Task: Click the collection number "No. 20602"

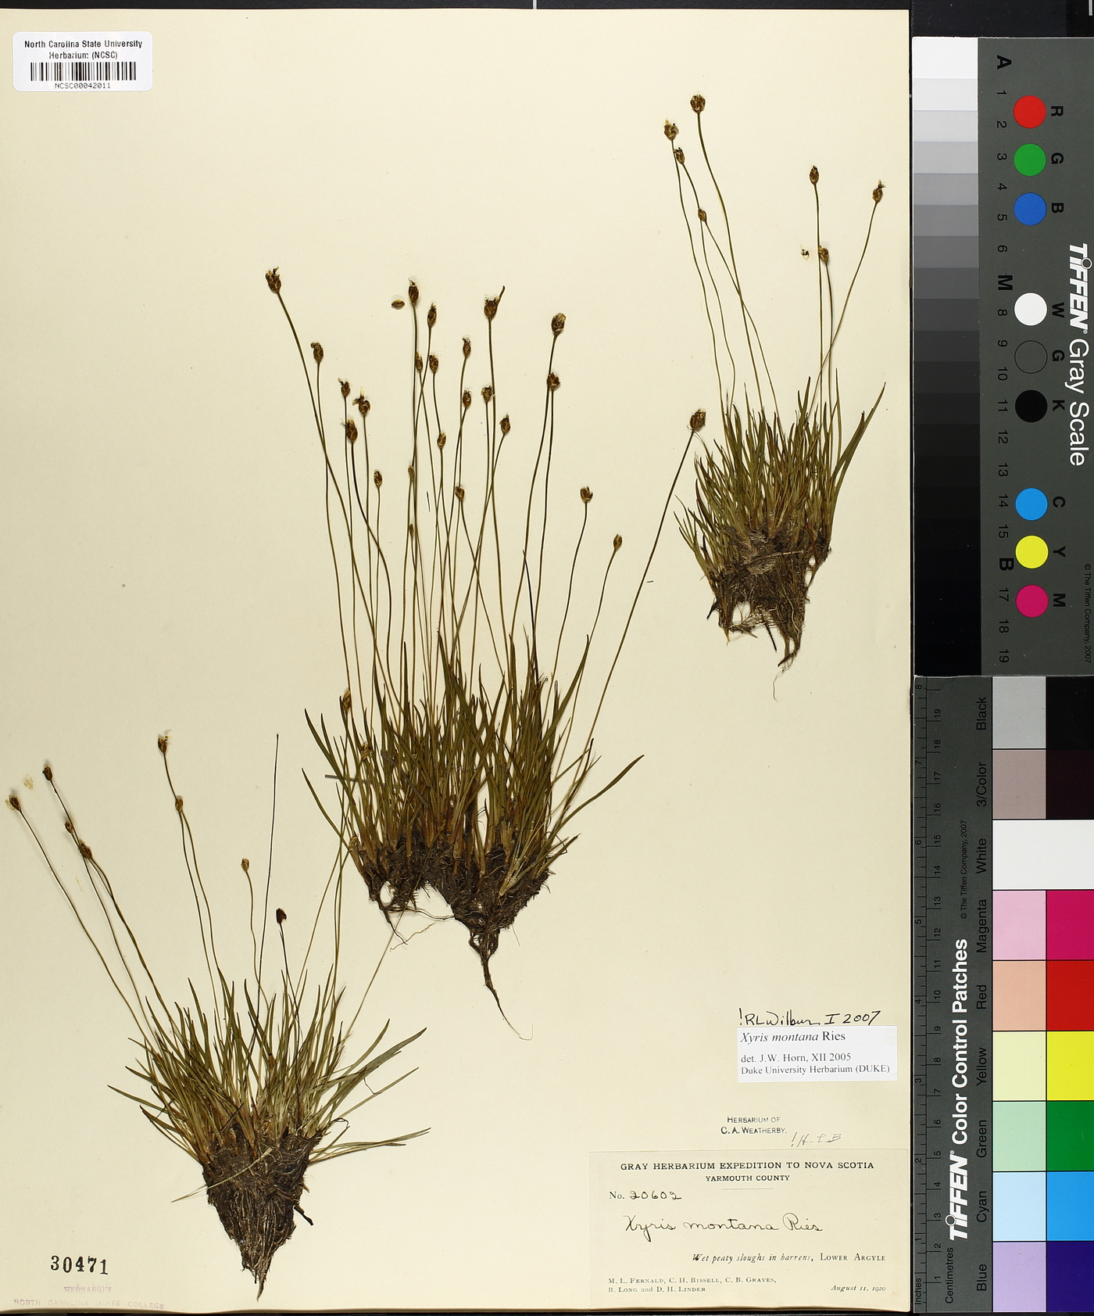Action: pos(645,1195)
